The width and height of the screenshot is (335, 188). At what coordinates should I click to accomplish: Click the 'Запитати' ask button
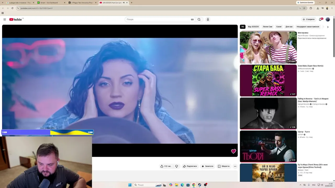tap(208, 166)
